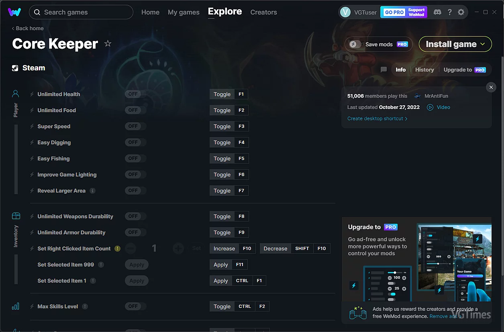Go to My games tab
This screenshot has height=332, width=504.
point(184,12)
